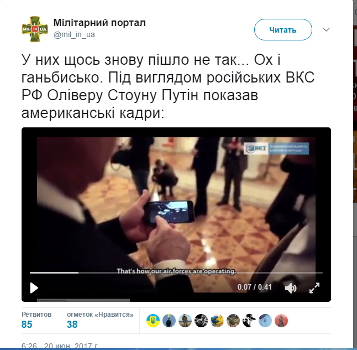Open second liker's avatar with flag

pos(169,321)
